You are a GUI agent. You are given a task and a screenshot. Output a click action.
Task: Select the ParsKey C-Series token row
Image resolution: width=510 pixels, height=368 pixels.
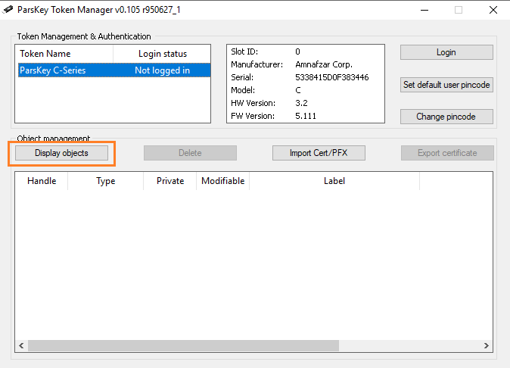[114, 70]
